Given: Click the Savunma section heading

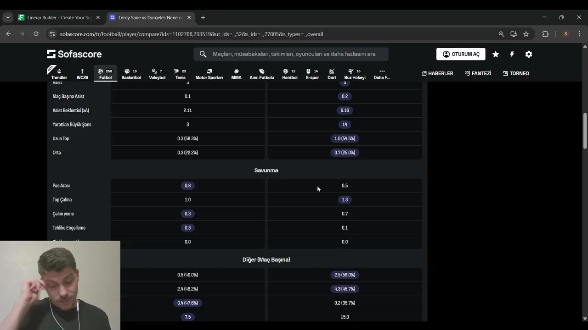Looking at the screenshot, I should coord(266,170).
